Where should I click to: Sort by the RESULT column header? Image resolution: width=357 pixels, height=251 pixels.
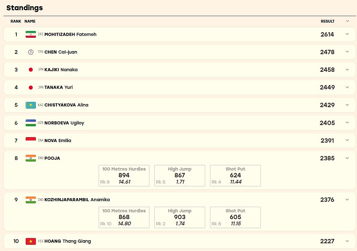tap(328, 21)
